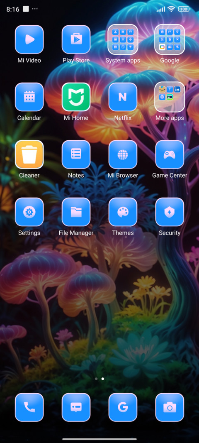Open the Security app
This screenshot has height=443, width=199.
pyautogui.click(x=170, y=212)
